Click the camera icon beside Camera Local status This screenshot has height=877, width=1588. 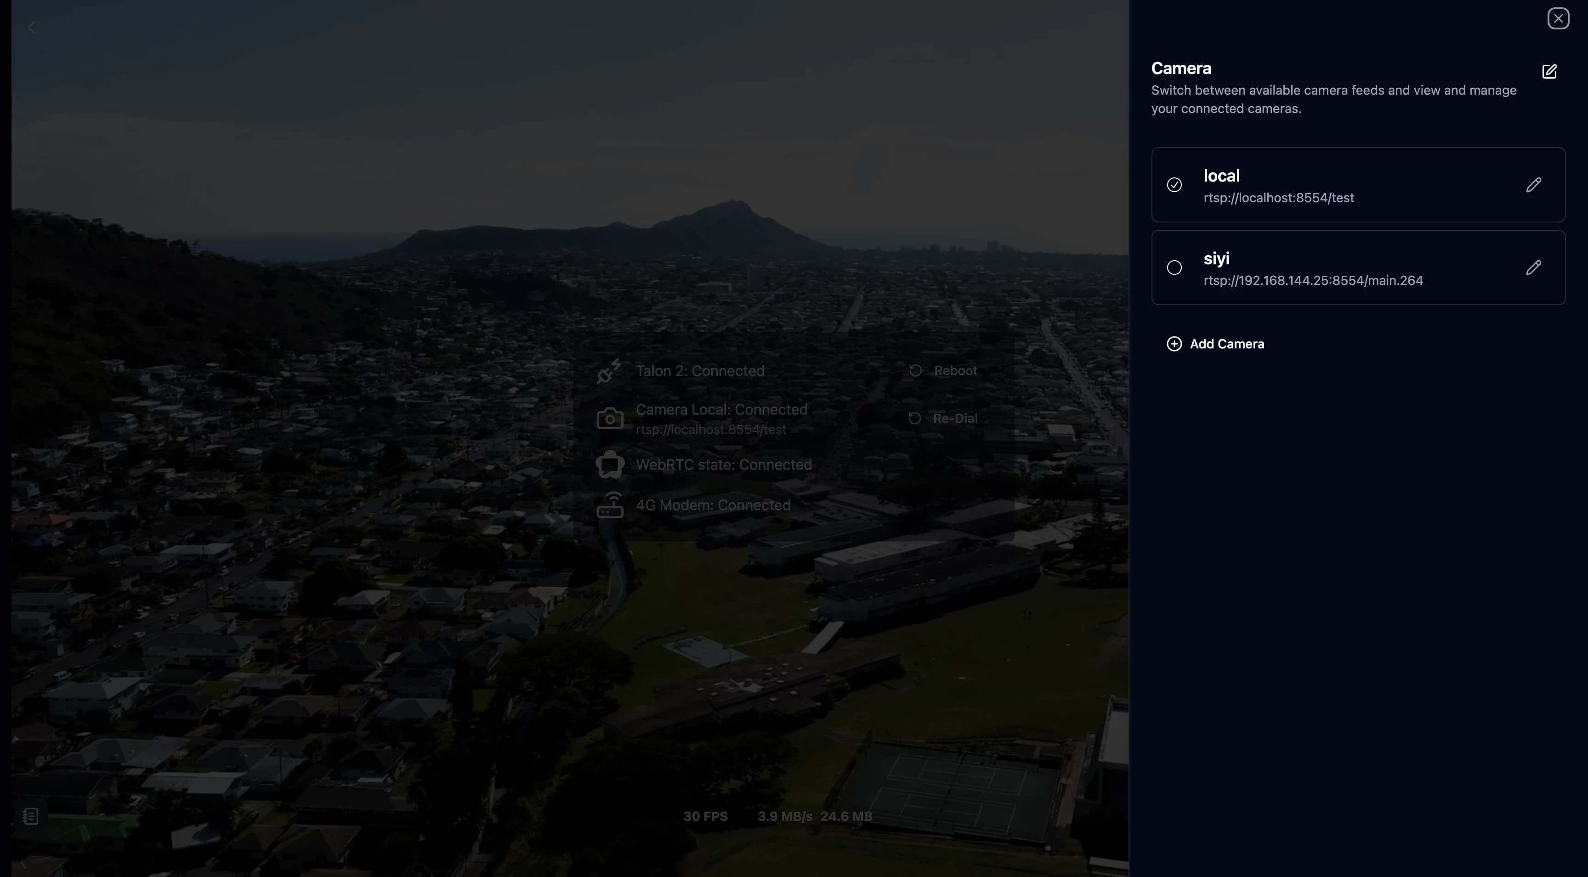(609, 418)
